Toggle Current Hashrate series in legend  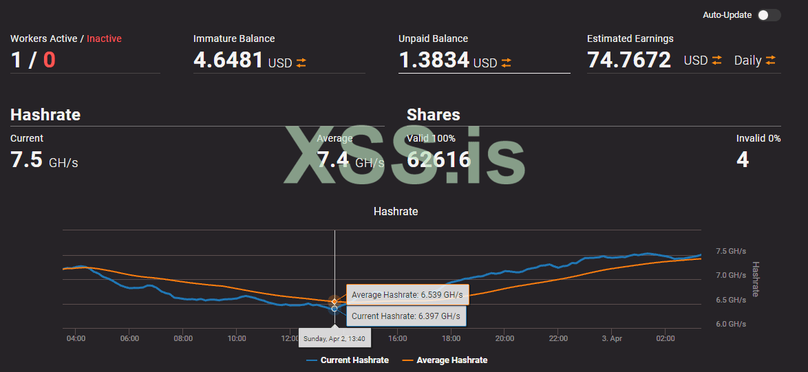click(x=354, y=360)
